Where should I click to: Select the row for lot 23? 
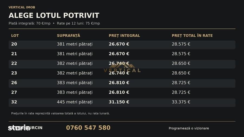point(122,74)
